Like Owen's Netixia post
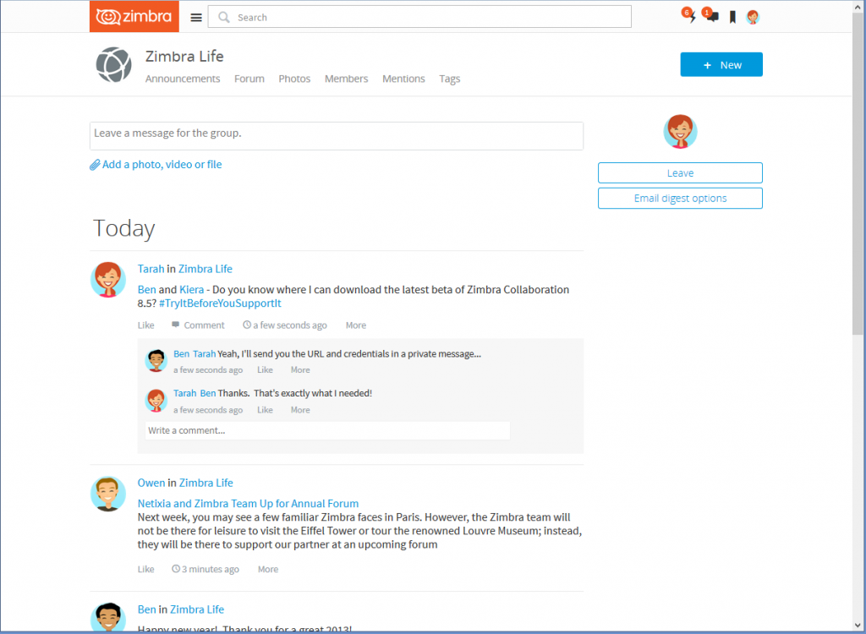Image resolution: width=866 pixels, height=634 pixels. point(145,569)
